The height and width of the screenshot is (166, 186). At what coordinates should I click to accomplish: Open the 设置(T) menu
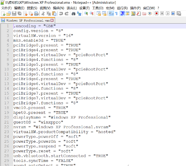[85, 8]
